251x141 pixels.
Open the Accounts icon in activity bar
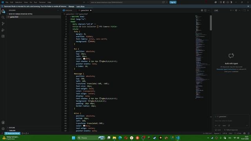point(3,123)
